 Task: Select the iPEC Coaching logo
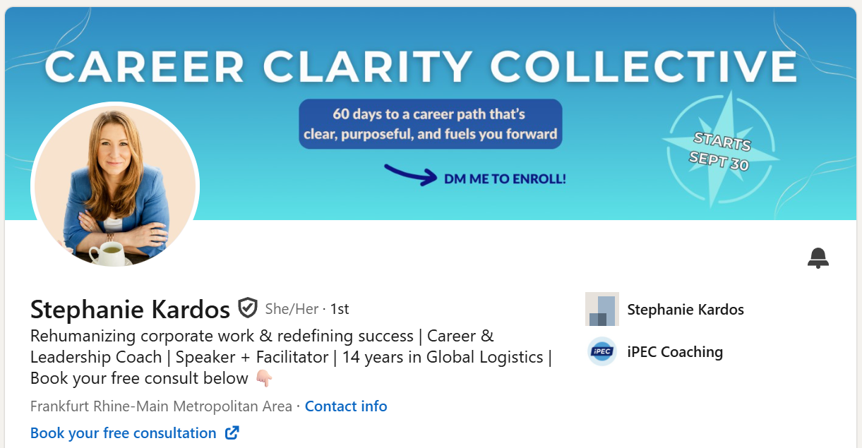601,351
